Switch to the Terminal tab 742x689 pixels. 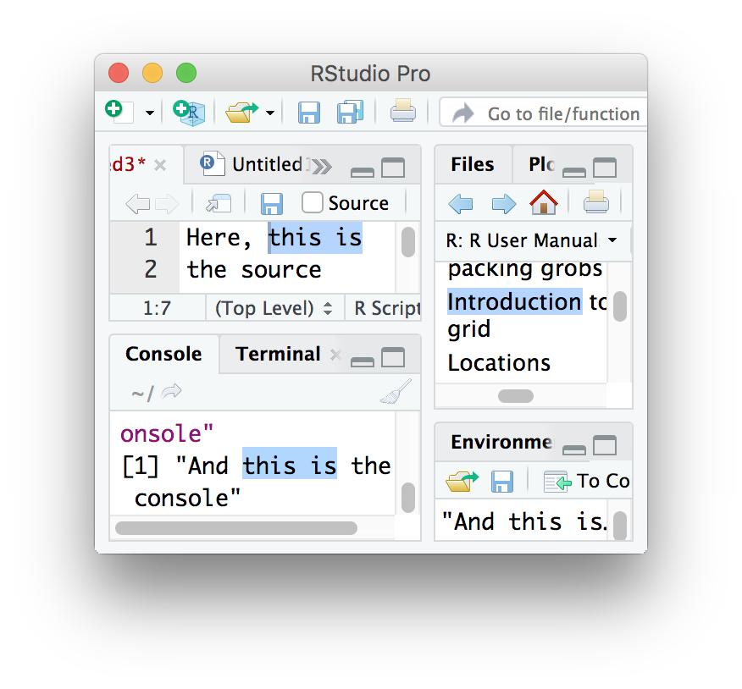[x=278, y=354]
